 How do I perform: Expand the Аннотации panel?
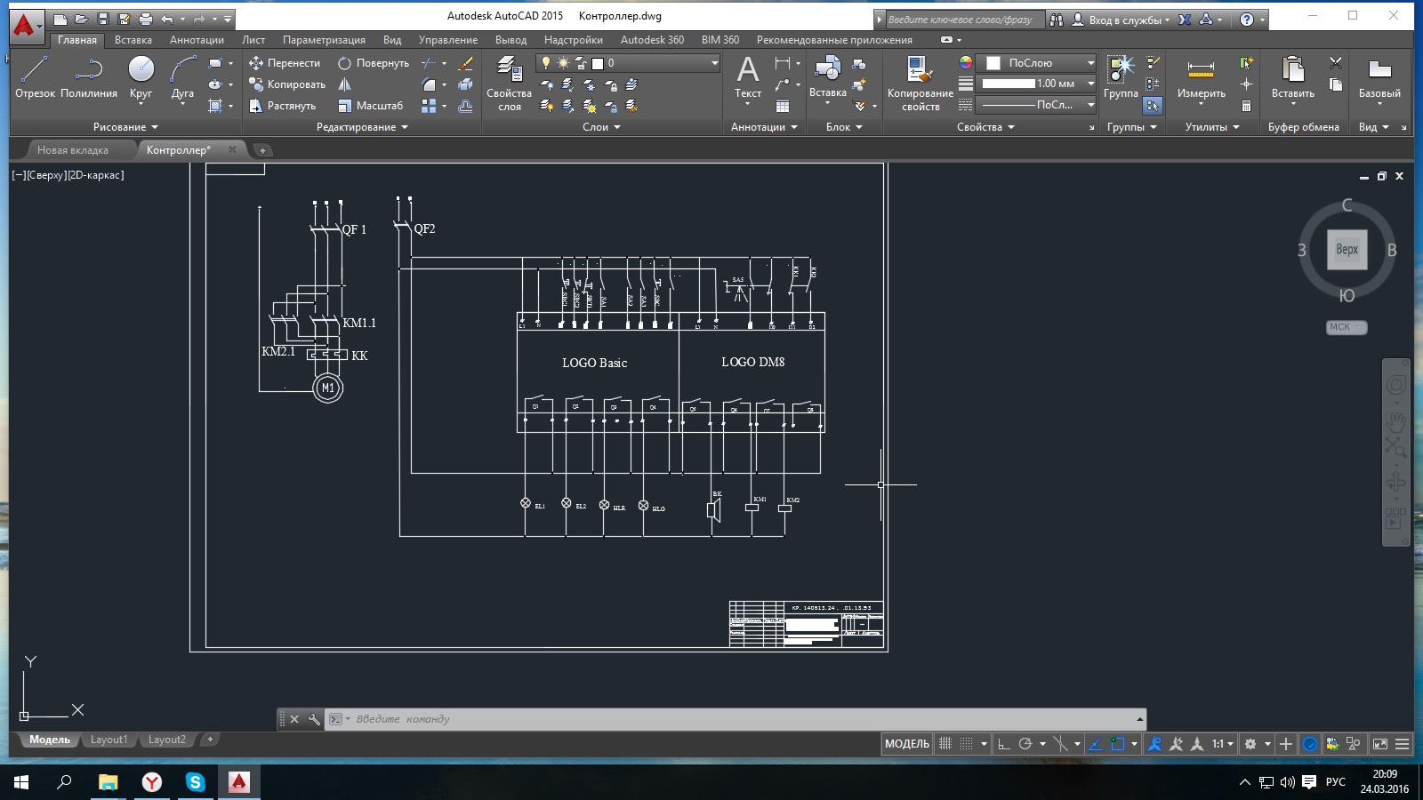[764, 127]
